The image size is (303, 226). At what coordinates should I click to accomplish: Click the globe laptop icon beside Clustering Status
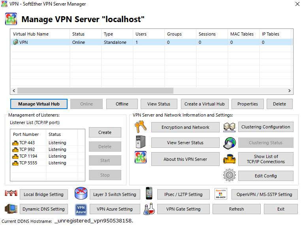point(230,143)
